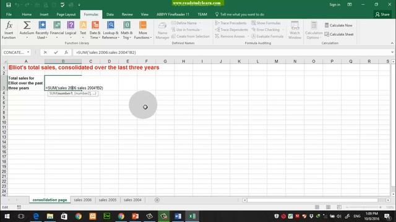The width and height of the screenshot is (396, 222).
Task: Open the Insert Function dialog
Action: click(9, 30)
